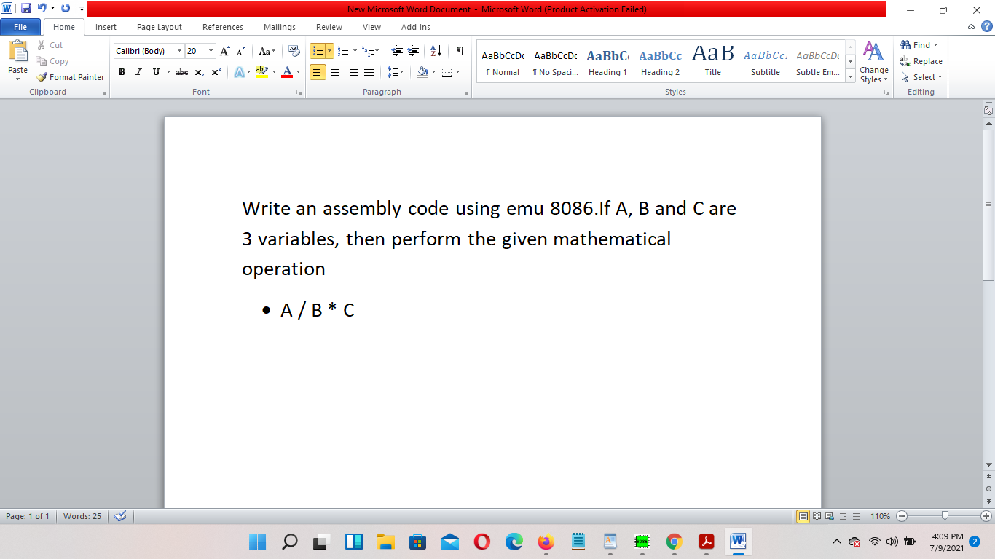Select the Strikethrough icon
Viewport: 995px width, 559px height.
tap(181, 72)
